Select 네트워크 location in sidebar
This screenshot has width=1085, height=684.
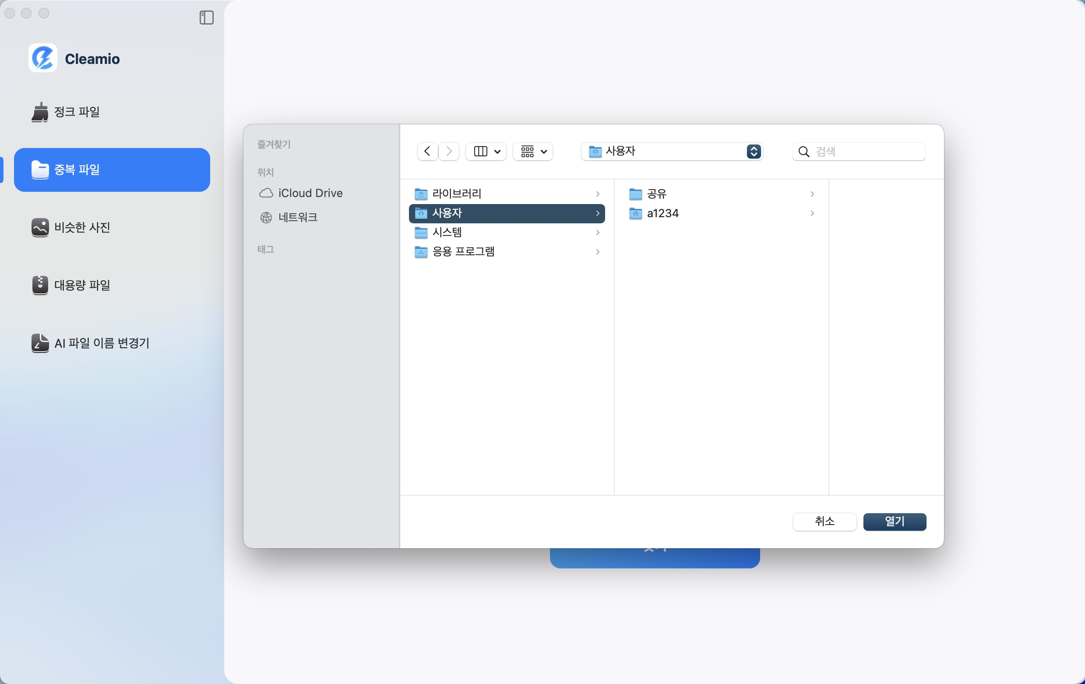pyautogui.click(x=297, y=218)
